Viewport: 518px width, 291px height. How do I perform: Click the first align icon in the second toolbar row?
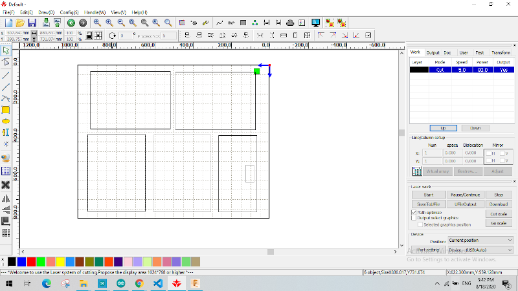coord(187,36)
